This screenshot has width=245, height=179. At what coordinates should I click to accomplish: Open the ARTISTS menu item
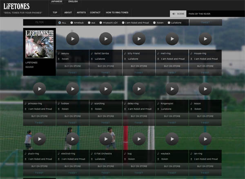[81, 13]
